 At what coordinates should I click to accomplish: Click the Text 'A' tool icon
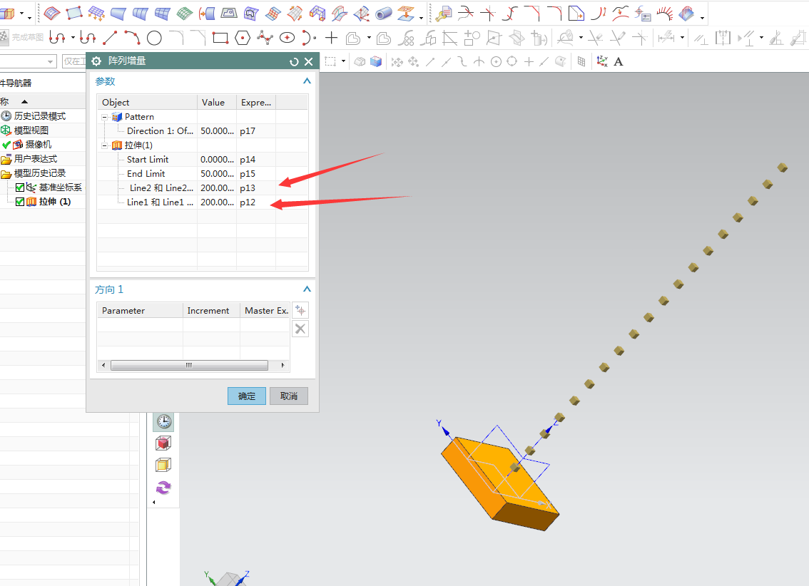coord(619,62)
